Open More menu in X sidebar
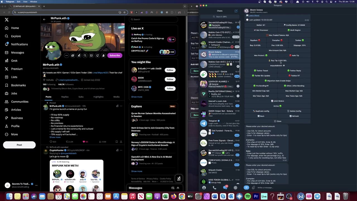 click(x=11, y=134)
